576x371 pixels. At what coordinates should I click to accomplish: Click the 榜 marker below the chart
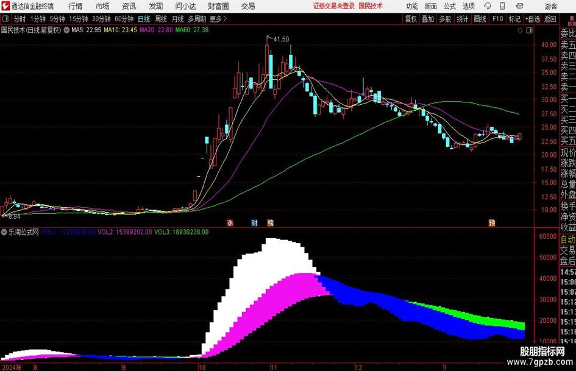pos(271,223)
